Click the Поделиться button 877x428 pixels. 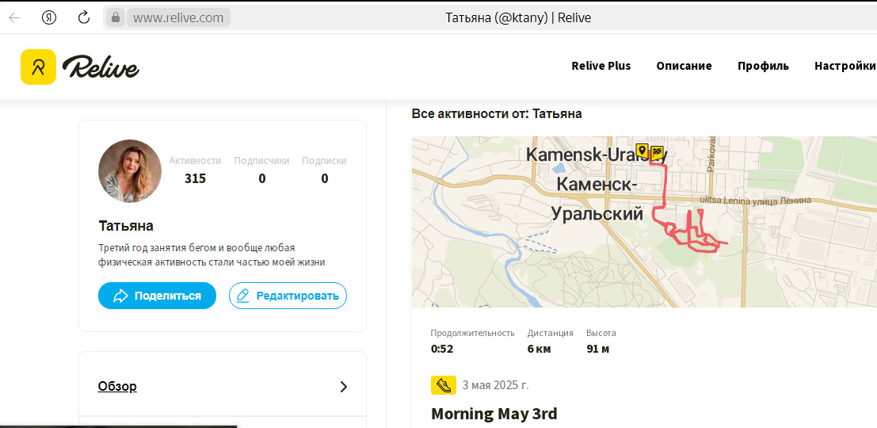tap(157, 296)
